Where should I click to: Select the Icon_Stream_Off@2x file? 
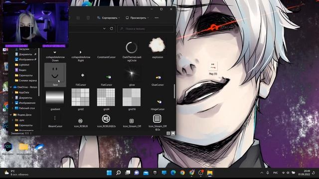pyautogui.click(x=158, y=122)
